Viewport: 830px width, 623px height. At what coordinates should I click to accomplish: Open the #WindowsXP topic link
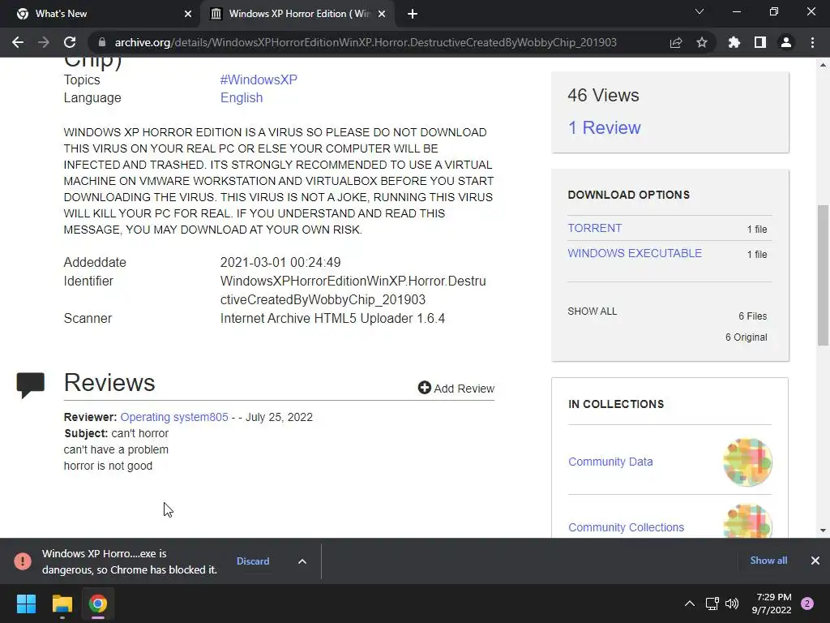coord(259,79)
